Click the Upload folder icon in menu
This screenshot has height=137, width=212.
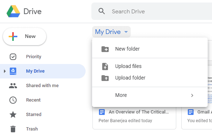tap(105, 78)
